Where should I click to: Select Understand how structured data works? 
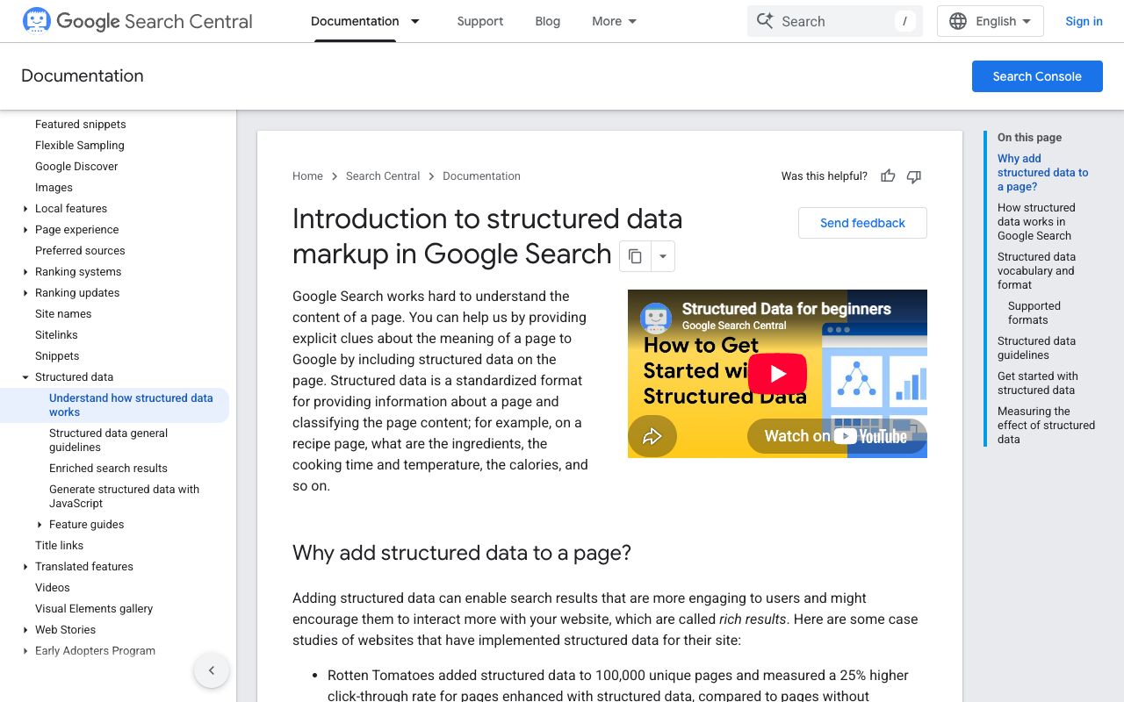[x=131, y=405]
